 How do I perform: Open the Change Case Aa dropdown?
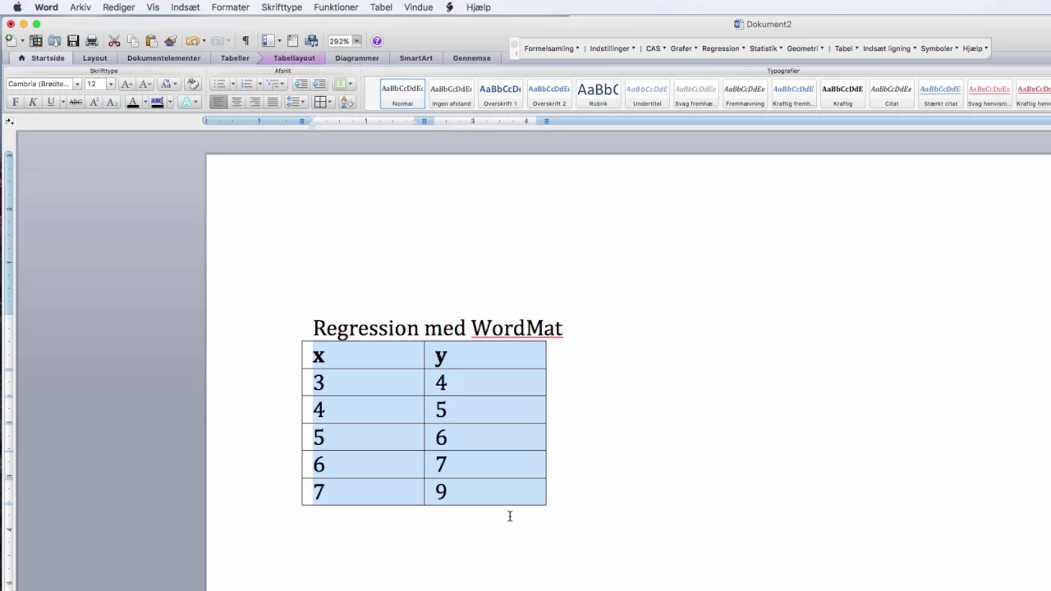pyautogui.click(x=169, y=84)
